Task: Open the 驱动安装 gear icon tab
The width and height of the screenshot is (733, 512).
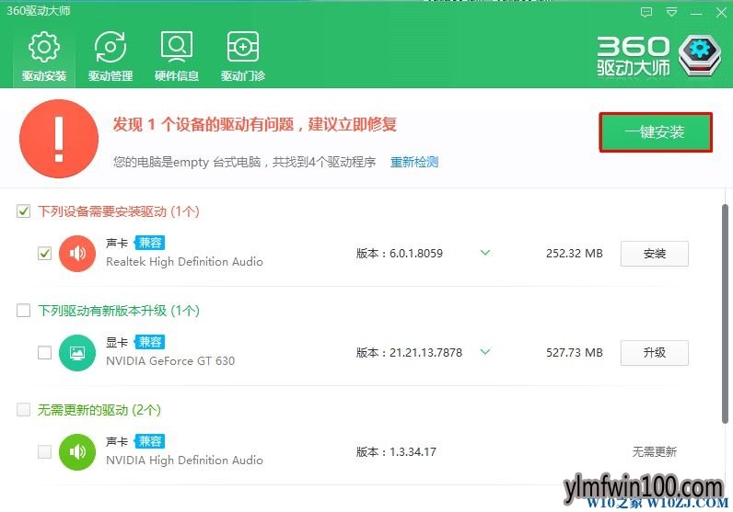Action: click(x=44, y=56)
